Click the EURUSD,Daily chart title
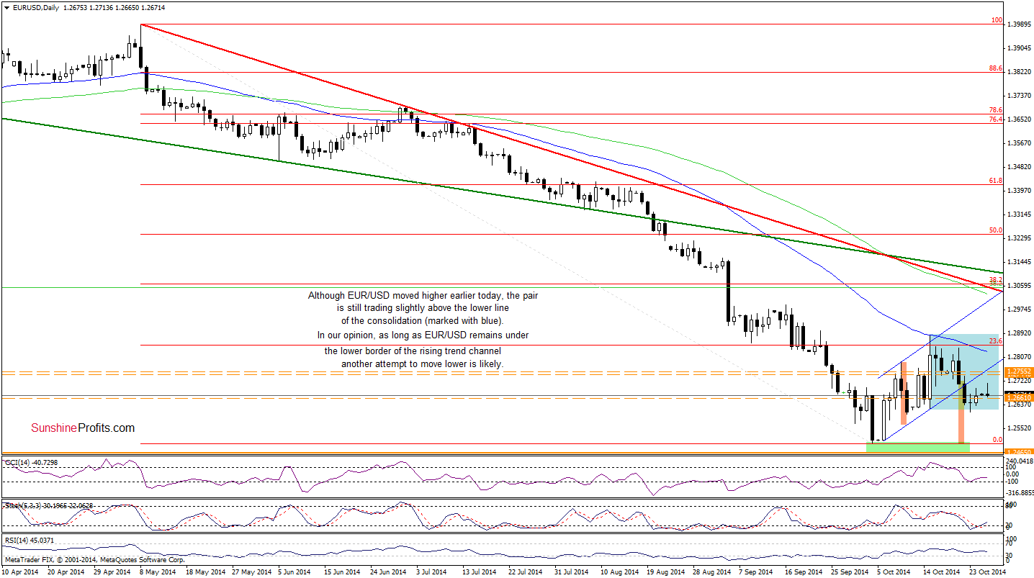The height and width of the screenshot is (578, 1034). coord(35,7)
